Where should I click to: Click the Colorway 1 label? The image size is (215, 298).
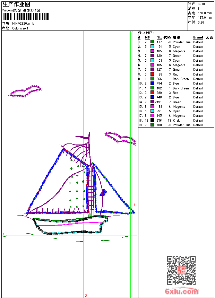[20, 28]
